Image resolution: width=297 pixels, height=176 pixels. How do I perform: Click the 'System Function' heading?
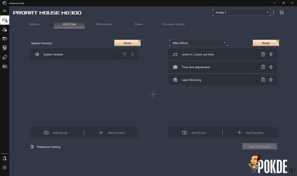pyautogui.click(x=41, y=43)
